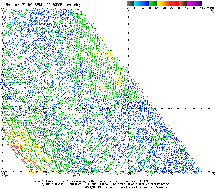This screenshot has height=189, width=215.
Task: Click the red 30-35 knots legend swatch
Action: pyautogui.click(x=175, y=3)
